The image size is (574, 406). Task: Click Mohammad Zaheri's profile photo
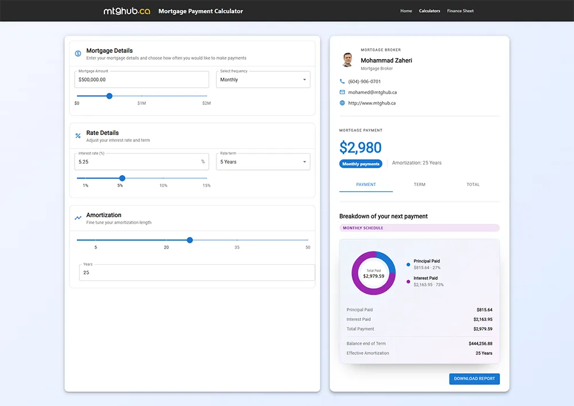point(347,60)
